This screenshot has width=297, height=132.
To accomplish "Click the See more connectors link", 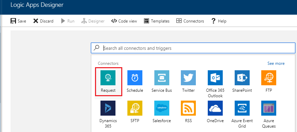I will (x=276, y=63).
